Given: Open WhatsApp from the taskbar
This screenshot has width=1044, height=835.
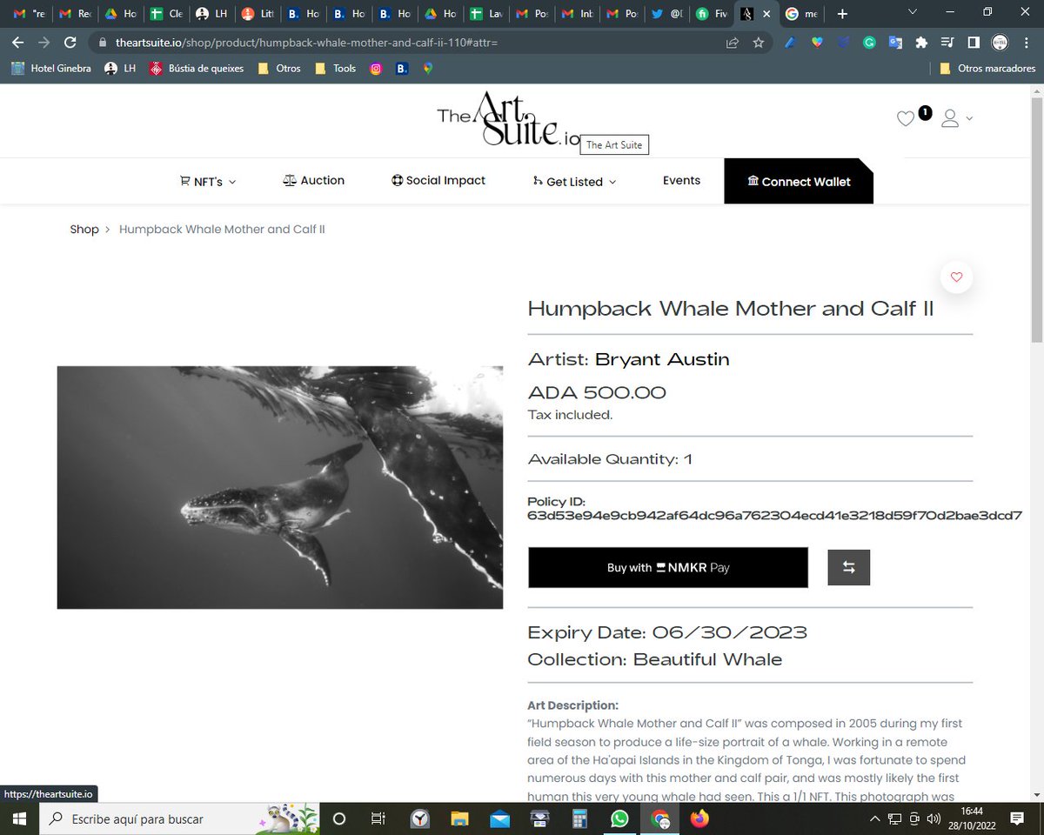Looking at the screenshot, I should 619,818.
